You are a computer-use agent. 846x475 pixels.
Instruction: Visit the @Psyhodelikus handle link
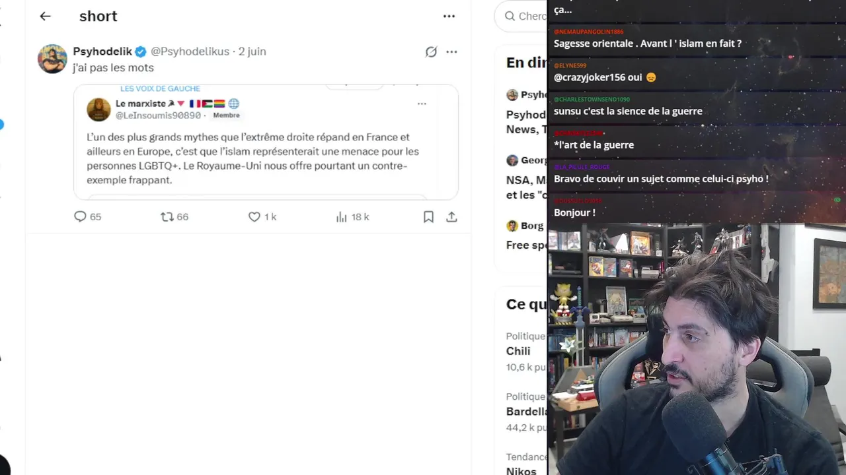tap(190, 51)
